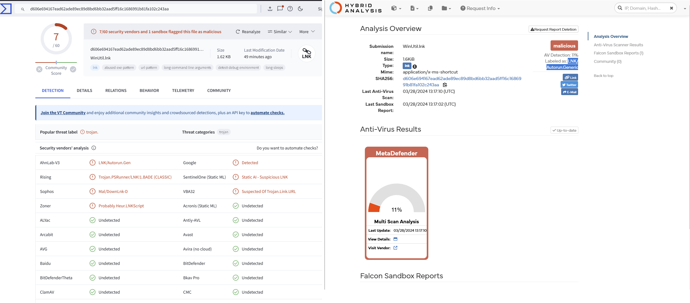Click the Mal/DownLnk-D Sophos result

113,192
